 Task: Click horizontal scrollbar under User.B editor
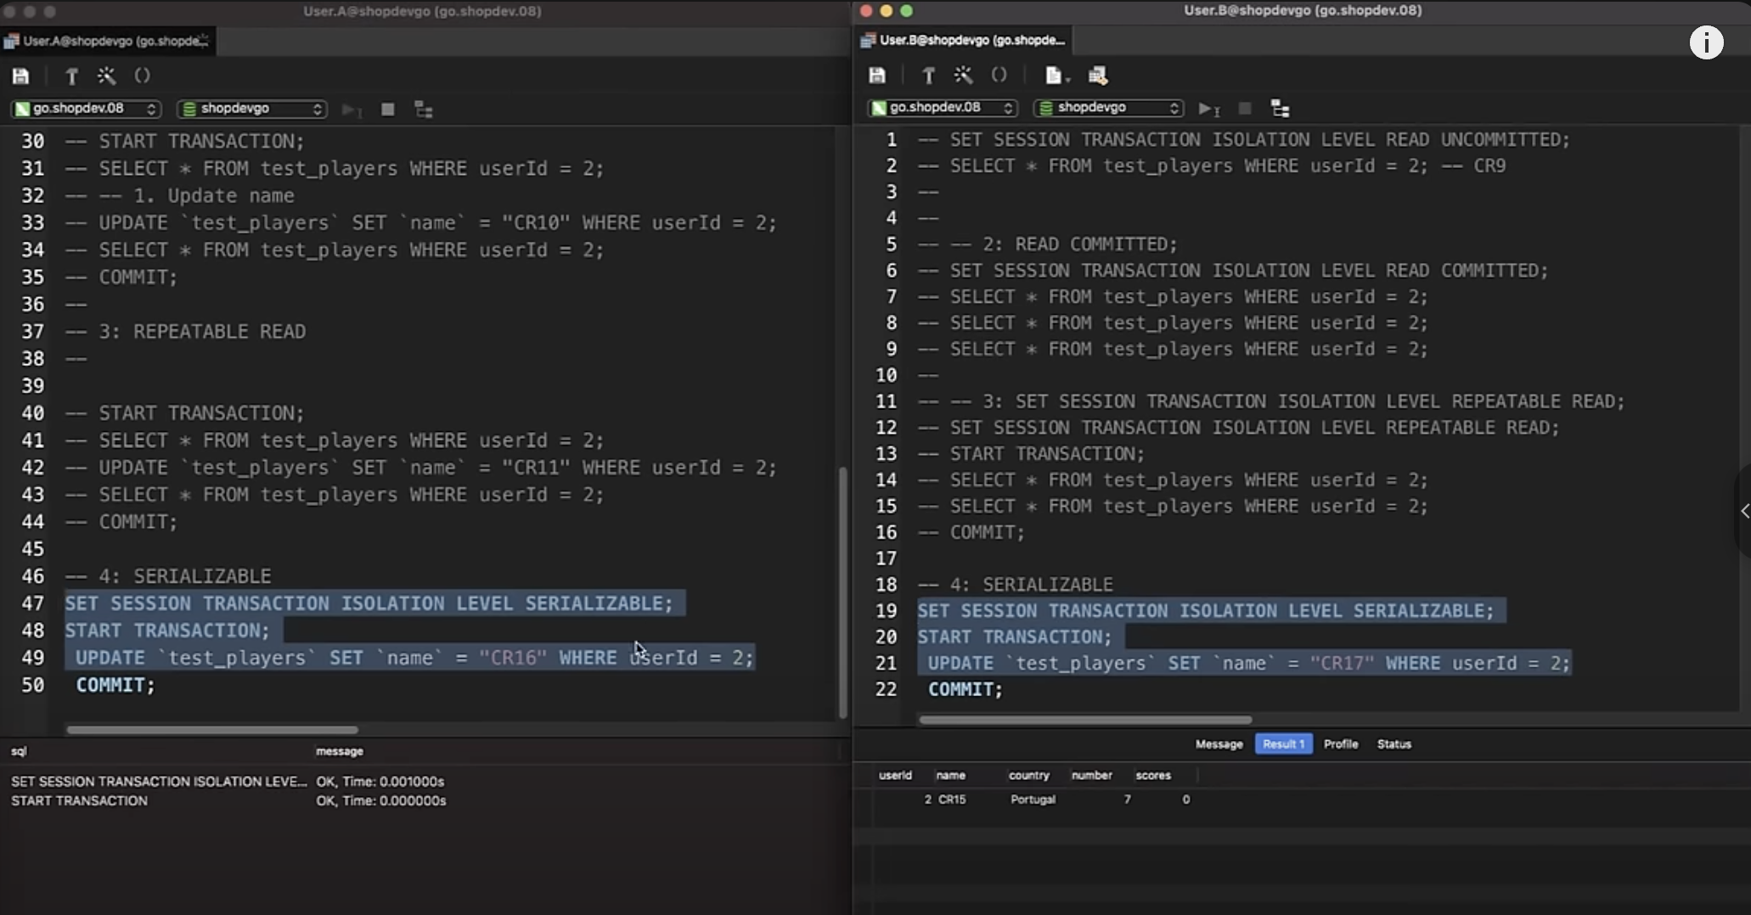[1084, 720]
